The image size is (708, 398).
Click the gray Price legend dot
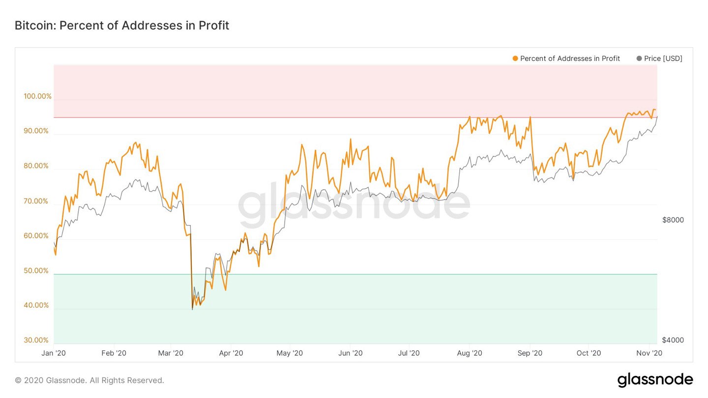tap(639, 58)
